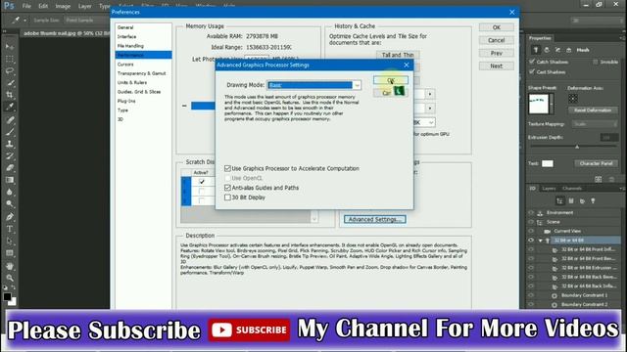Filter 3D panel by meshes
The height and width of the screenshot is (352, 627).
(571, 201)
